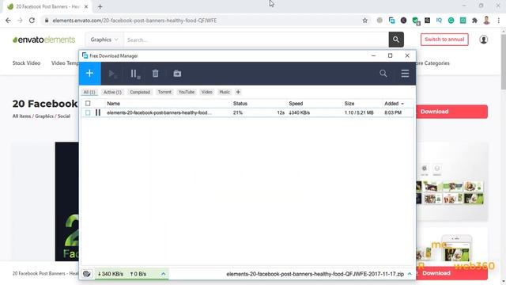The height and width of the screenshot is (285, 506).
Task: Select the Active (1) filter tab
Action: pos(112,92)
